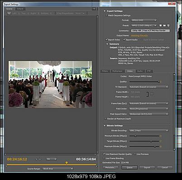Click the preview area vertical scrollbar
Image resolution: width=182 pixels, height=180 pixels.
(x=97, y=85)
